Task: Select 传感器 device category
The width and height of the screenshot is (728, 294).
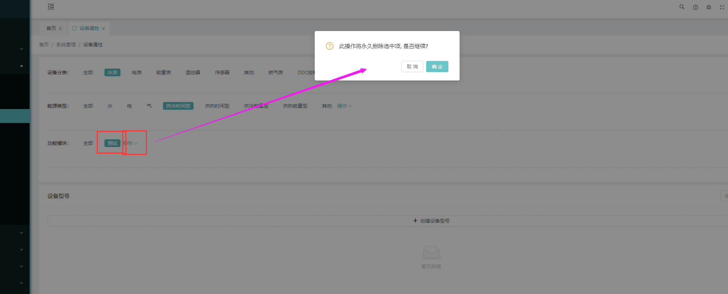Action: point(222,72)
